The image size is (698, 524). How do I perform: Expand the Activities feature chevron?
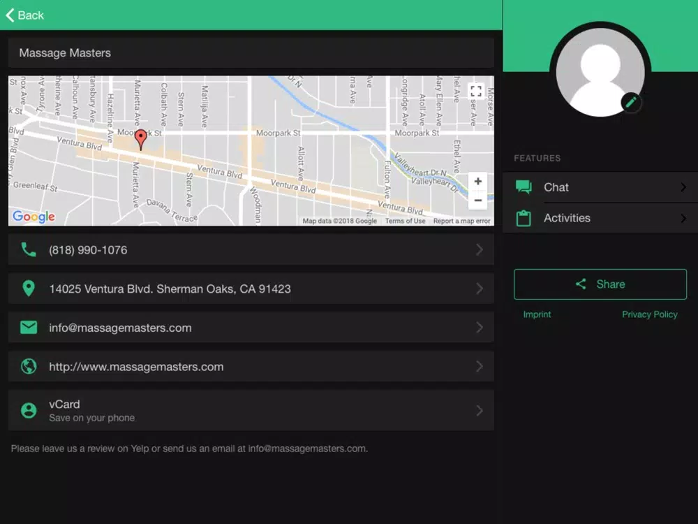pos(683,218)
